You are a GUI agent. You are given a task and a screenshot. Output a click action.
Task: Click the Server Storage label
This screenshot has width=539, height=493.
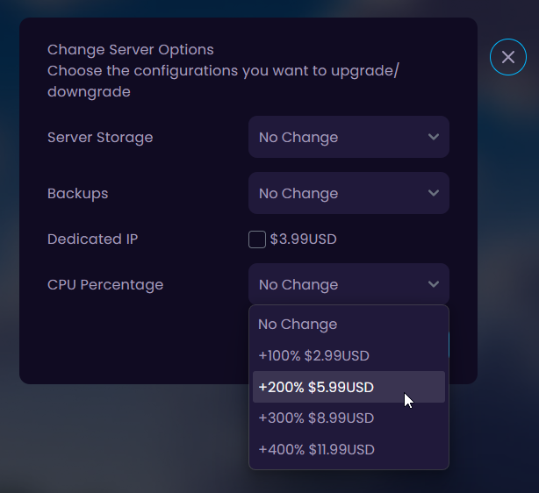click(100, 138)
